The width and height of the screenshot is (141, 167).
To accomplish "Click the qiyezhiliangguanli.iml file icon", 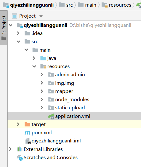I will pos(28,141).
